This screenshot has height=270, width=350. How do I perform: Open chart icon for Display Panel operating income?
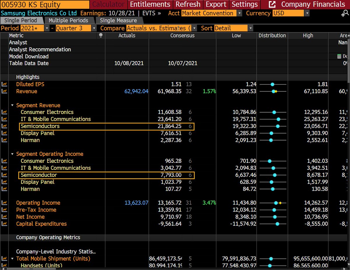[x=4, y=182]
